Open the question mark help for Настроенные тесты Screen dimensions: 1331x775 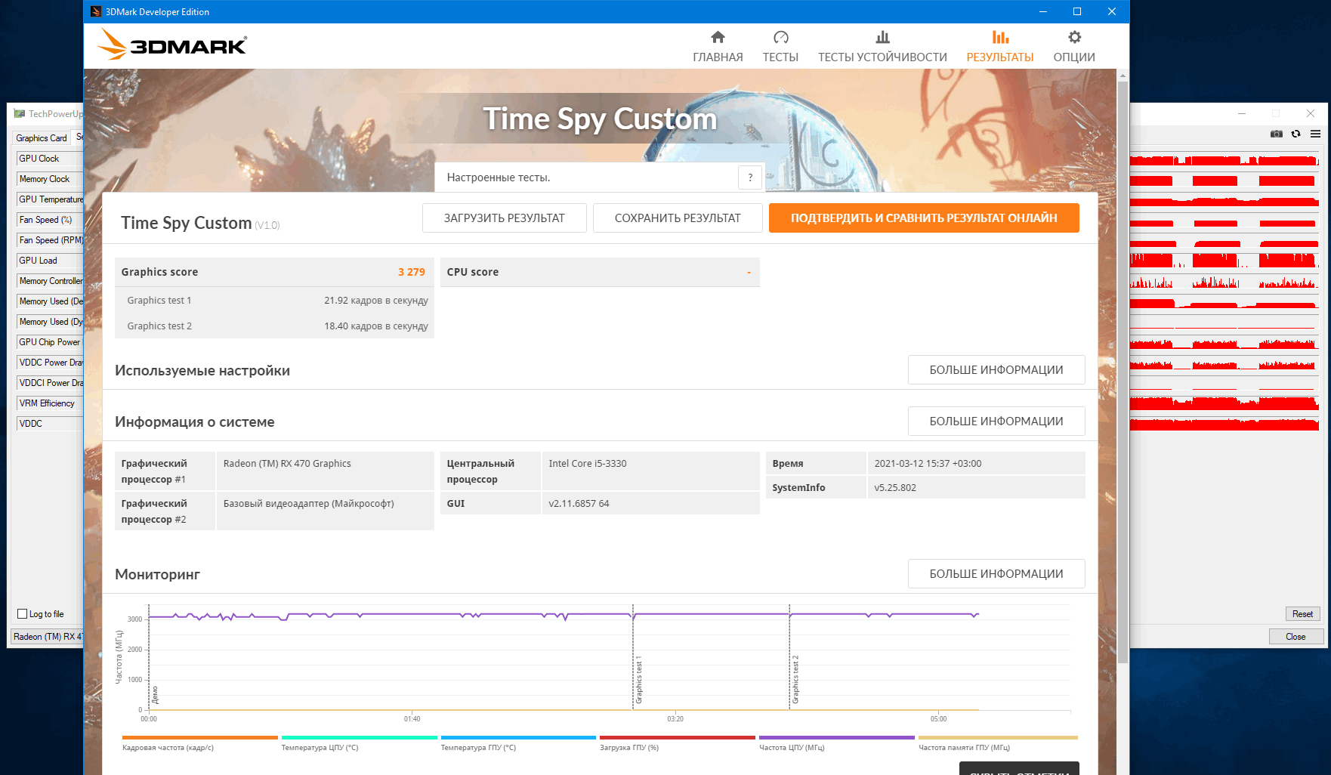[x=750, y=178]
